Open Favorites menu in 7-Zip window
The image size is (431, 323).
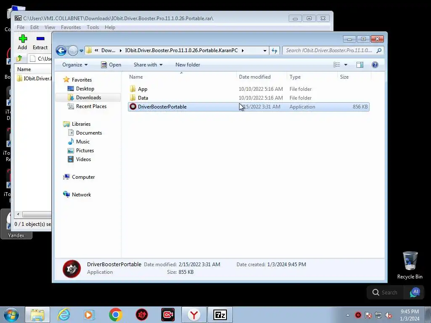click(x=71, y=27)
